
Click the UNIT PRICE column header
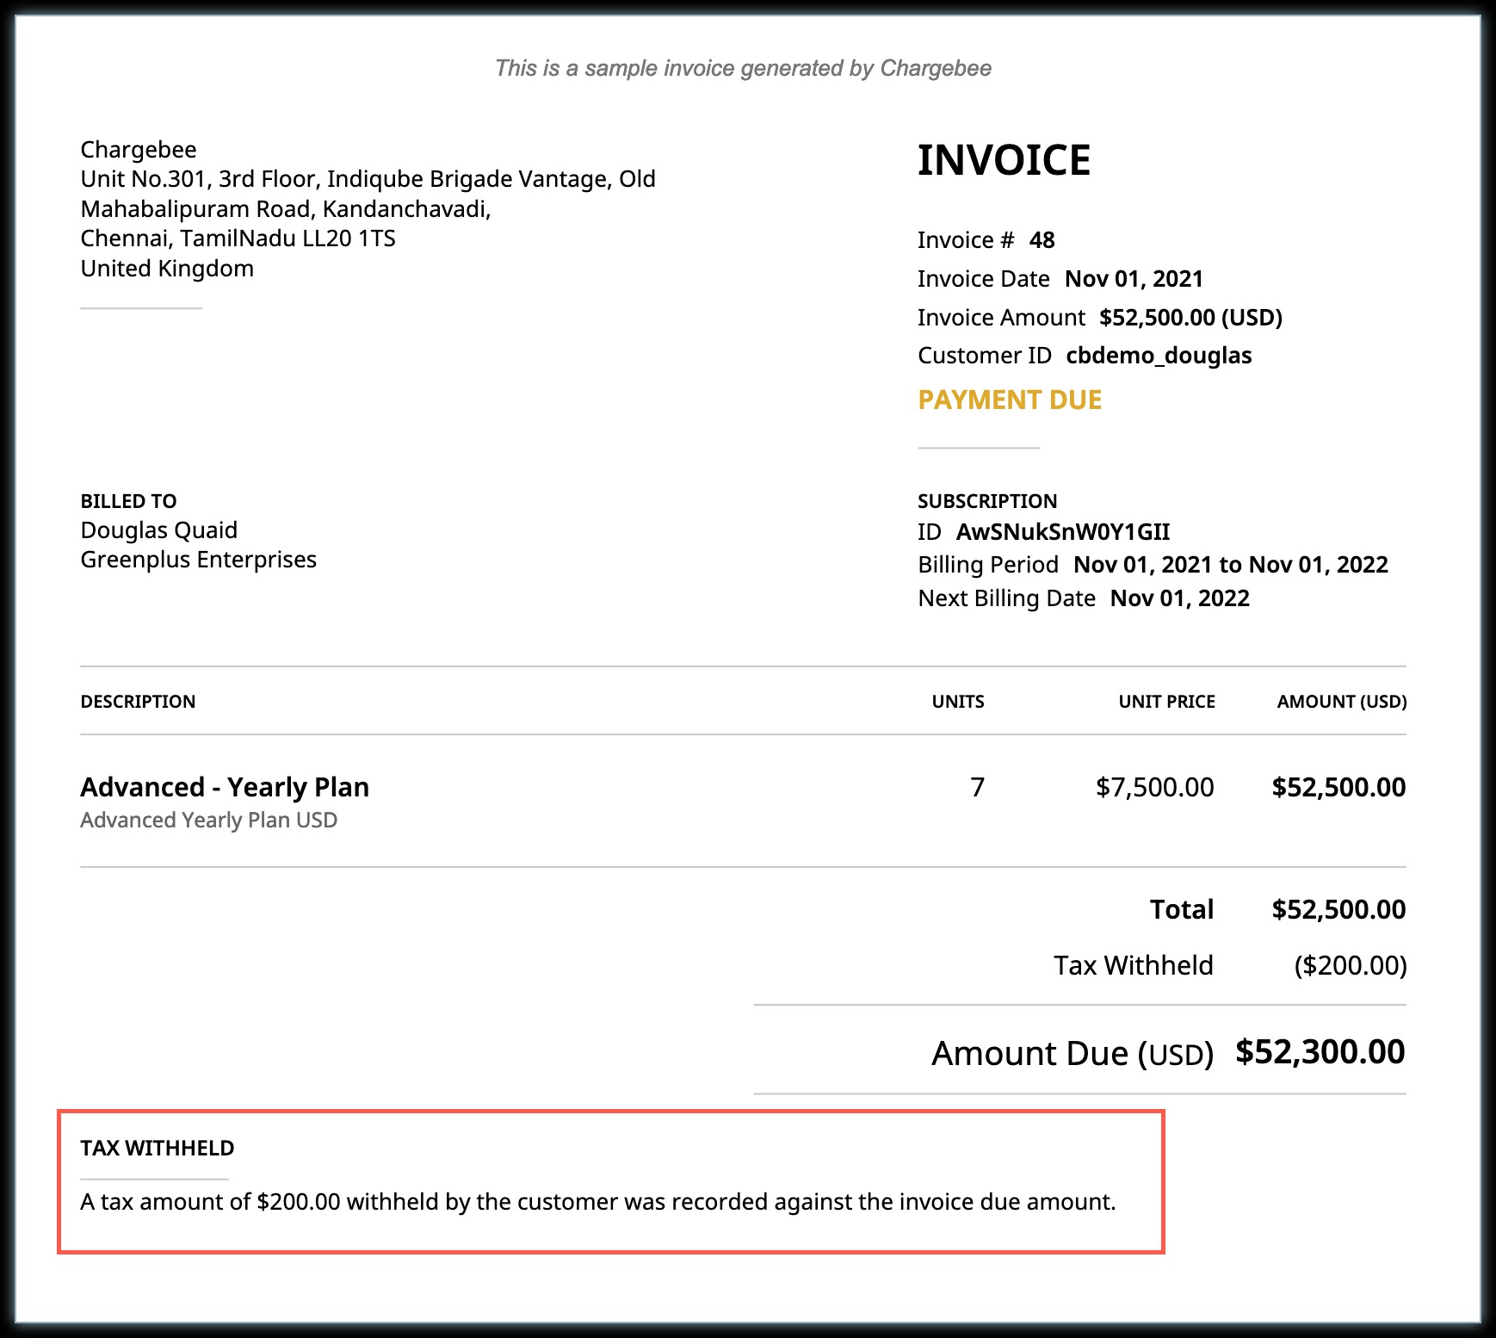1166,702
